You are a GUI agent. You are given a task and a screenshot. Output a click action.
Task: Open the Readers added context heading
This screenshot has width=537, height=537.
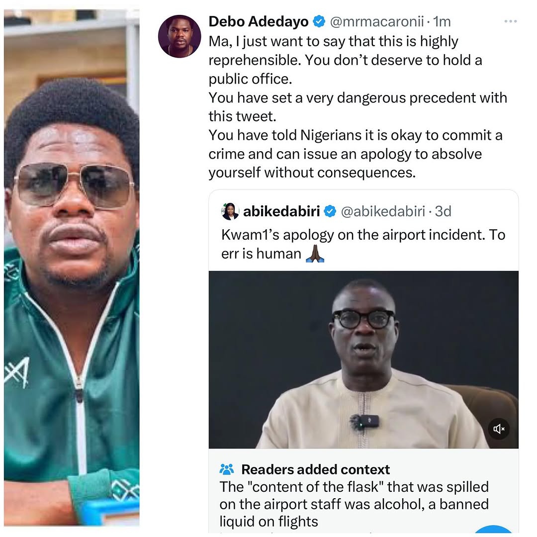[315, 469]
